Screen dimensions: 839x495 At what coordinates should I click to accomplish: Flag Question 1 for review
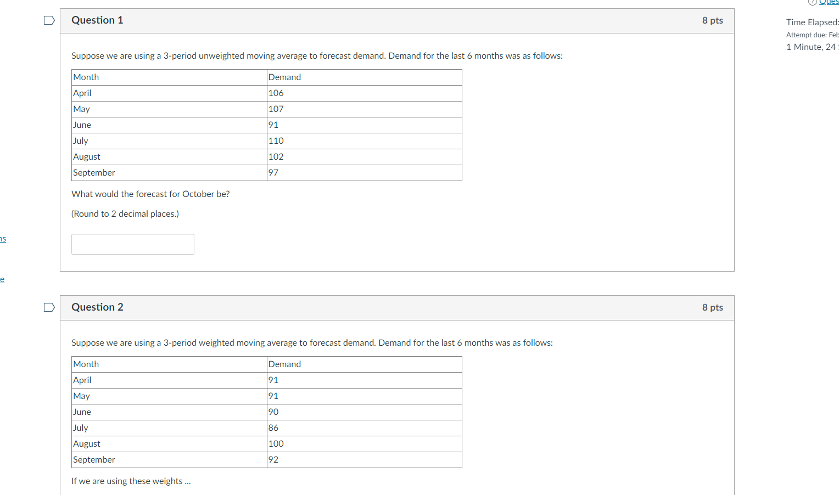click(49, 20)
